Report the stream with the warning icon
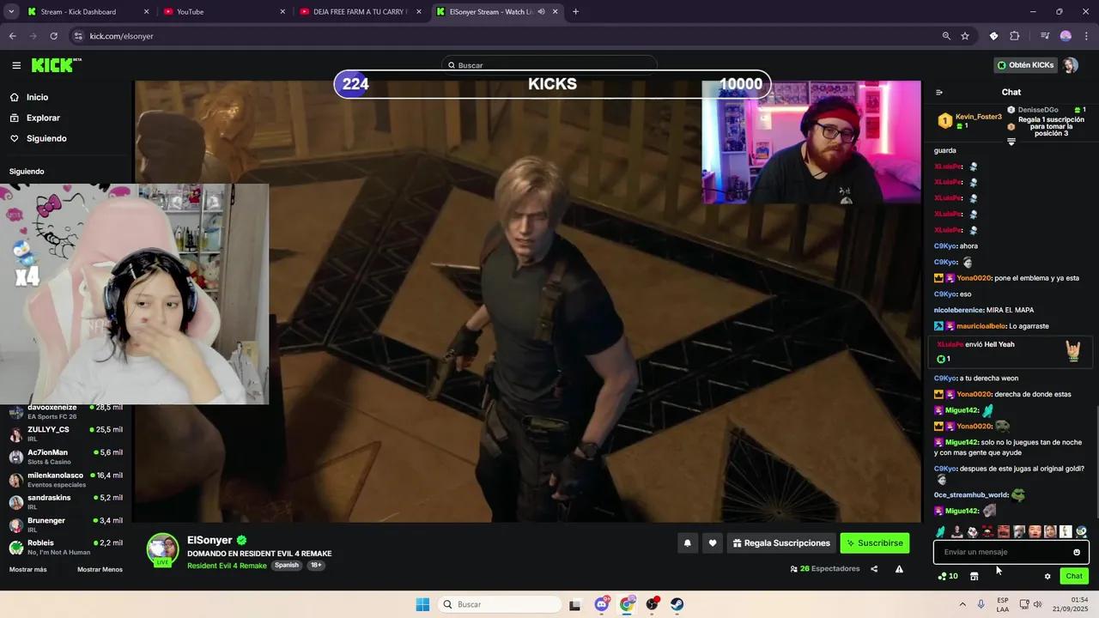Screen dimensions: 1099x618 [x=899, y=569]
